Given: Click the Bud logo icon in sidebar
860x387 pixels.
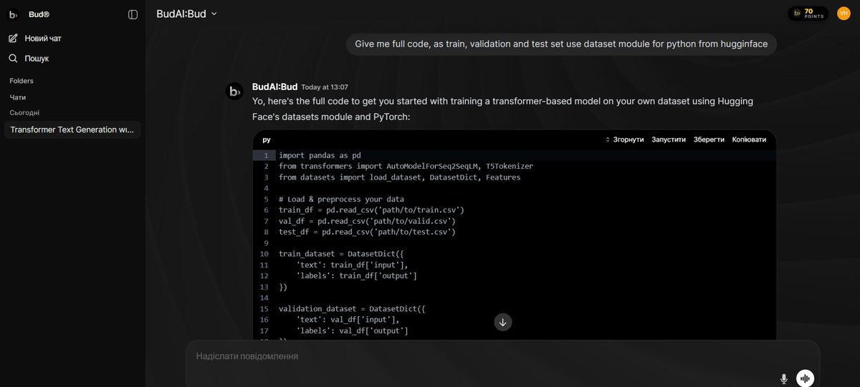Looking at the screenshot, I should 14,14.
